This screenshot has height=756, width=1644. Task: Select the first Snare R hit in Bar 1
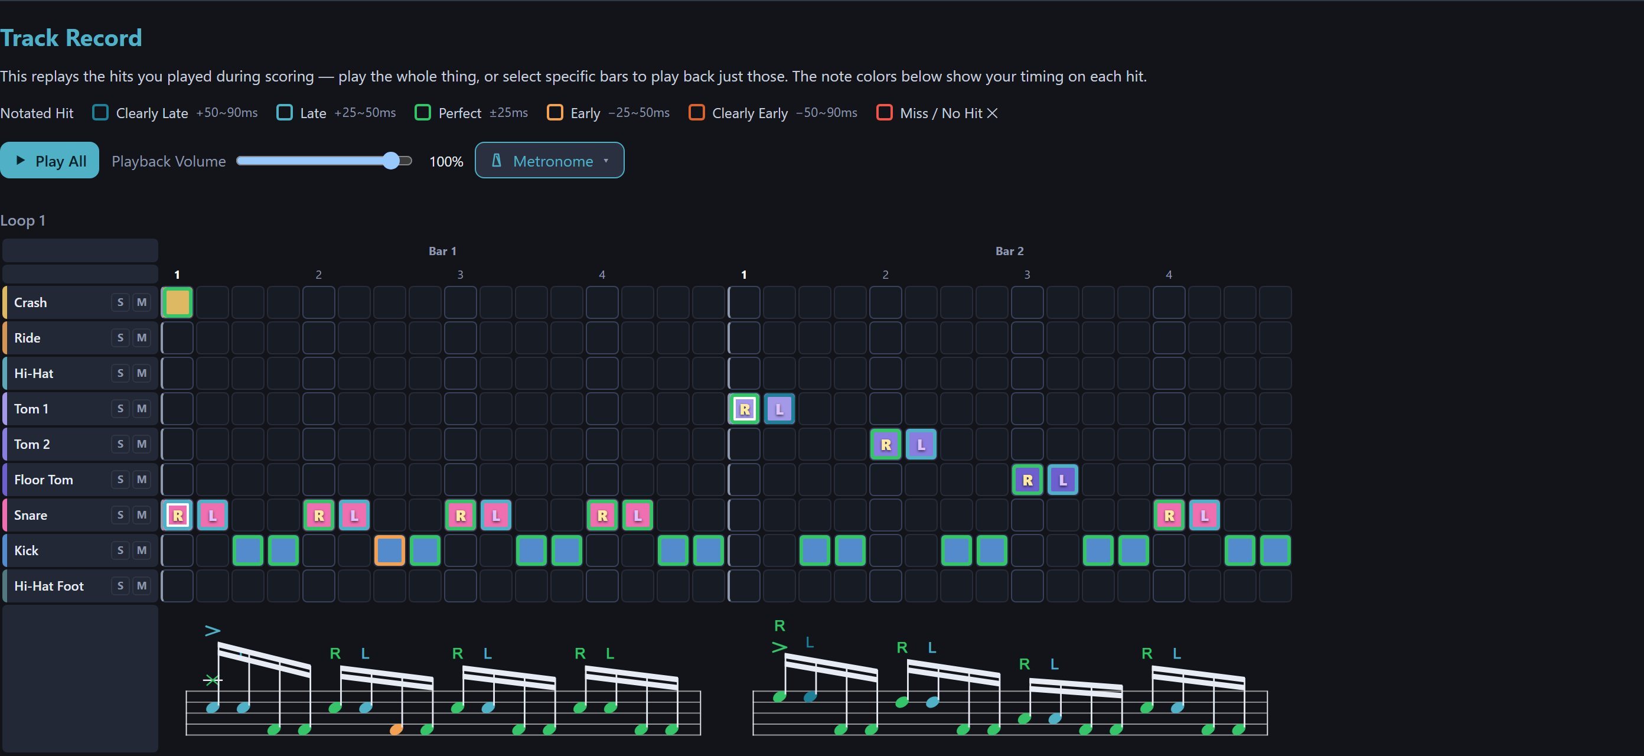pyautogui.click(x=177, y=515)
